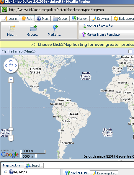Click the add new Map icon
Screen dimensions: 134x175
[x=12, y=28]
